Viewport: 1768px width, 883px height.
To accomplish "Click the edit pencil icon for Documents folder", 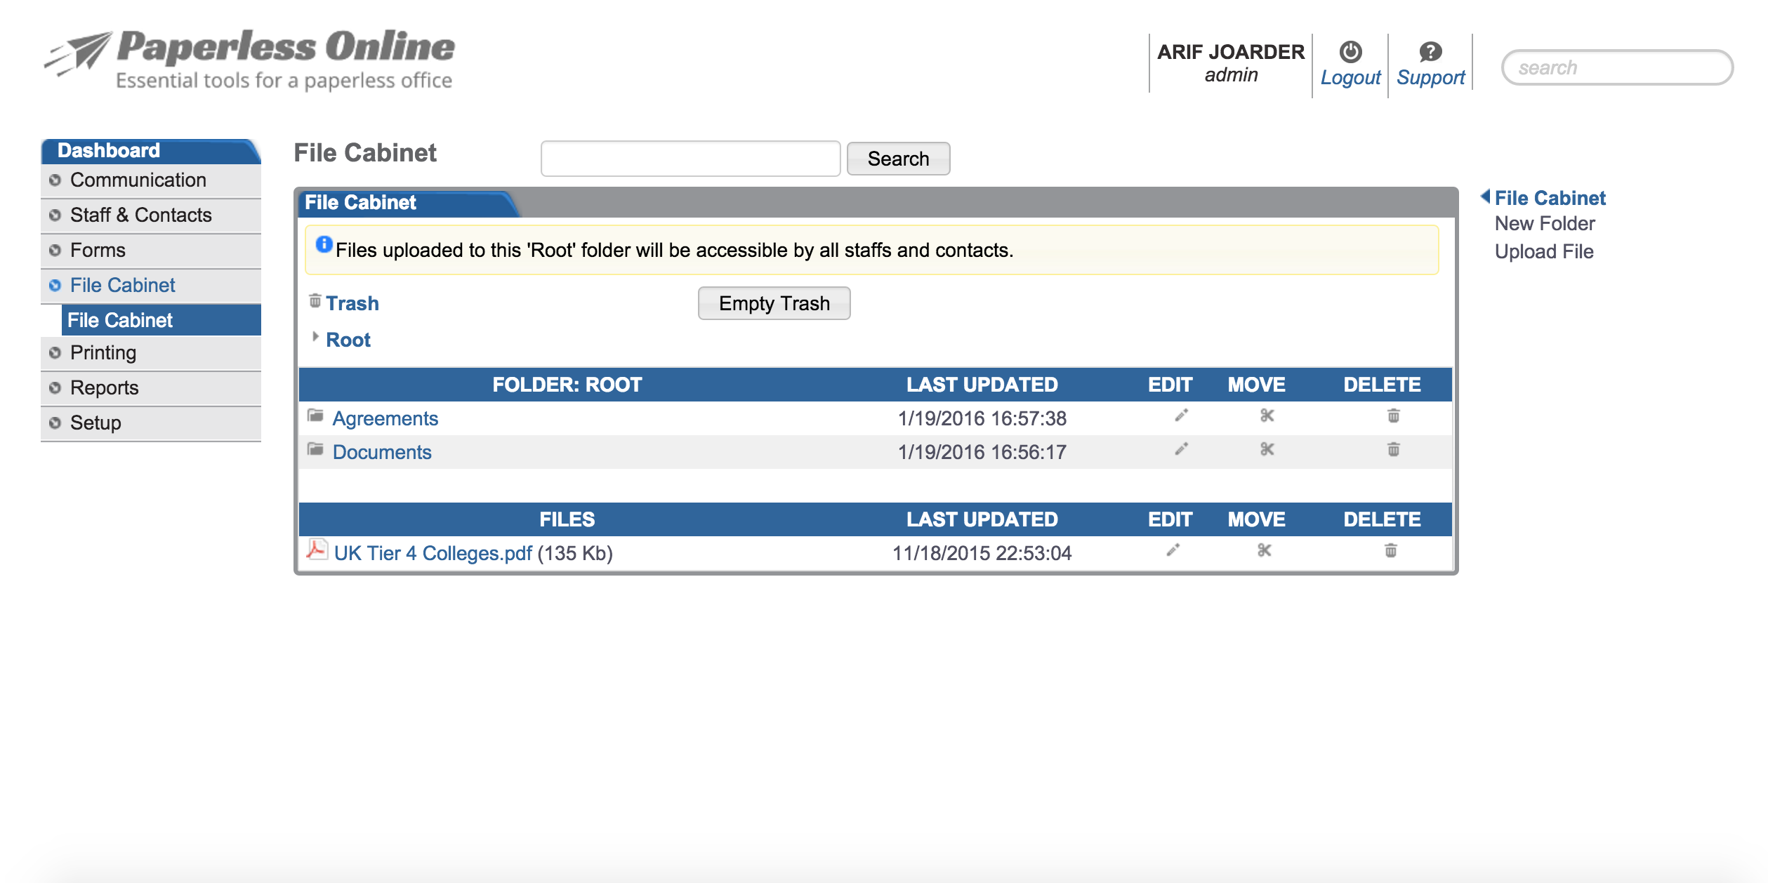I will (x=1182, y=450).
